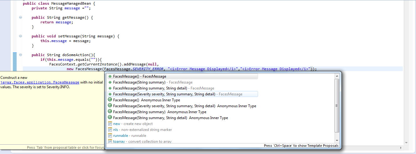The image size is (416, 154).
Task: Click green dot icon beside FacesMessage(String summary) - FacesMessage
Action: tap(110, 82)
